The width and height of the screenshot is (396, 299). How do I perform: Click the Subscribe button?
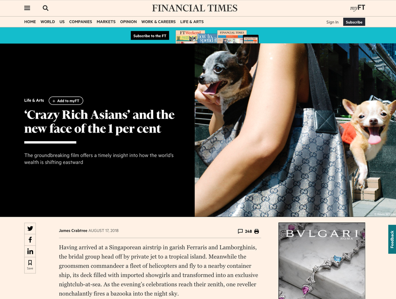pyautogui.click(x=354, y=22)
